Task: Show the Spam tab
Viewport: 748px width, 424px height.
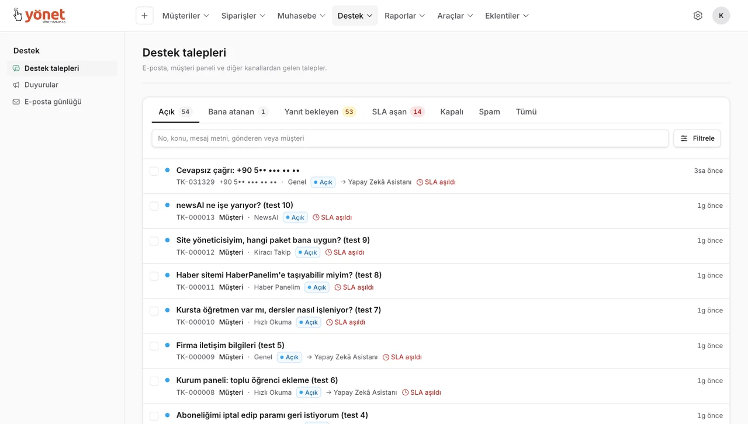Action: [x=490, y=112]
